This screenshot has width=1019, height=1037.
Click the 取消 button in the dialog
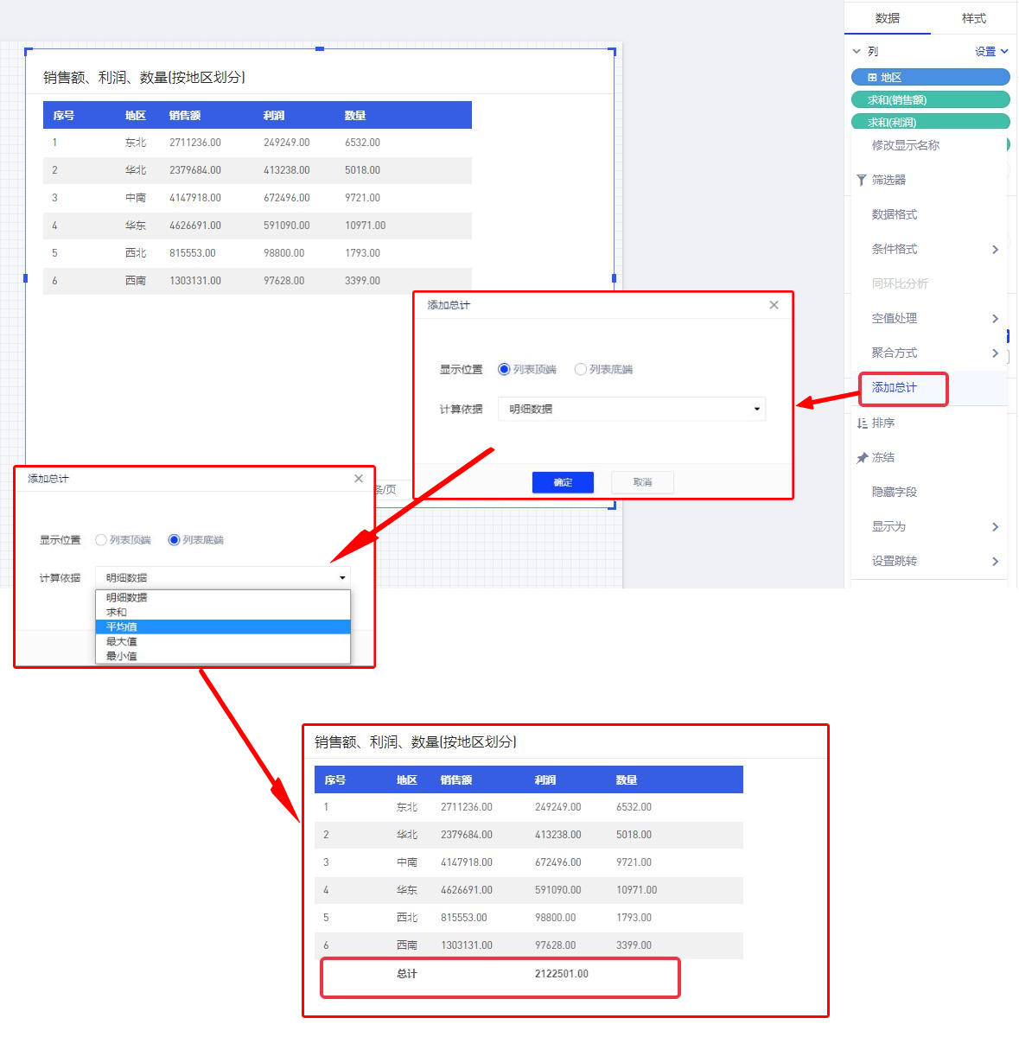point(641,482)
